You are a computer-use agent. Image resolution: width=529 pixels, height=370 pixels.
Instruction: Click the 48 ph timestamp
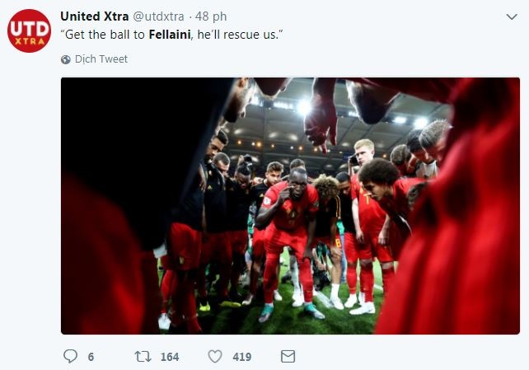point(211,16)
